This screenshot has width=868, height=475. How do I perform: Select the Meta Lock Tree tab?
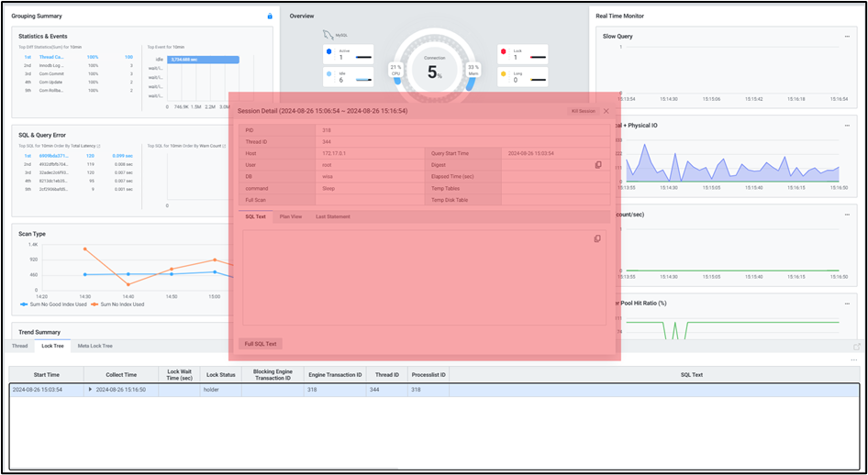point(95,347)
